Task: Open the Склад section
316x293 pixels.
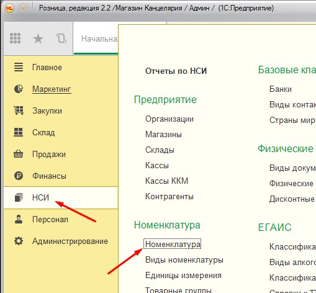Action: pos(43,133)
